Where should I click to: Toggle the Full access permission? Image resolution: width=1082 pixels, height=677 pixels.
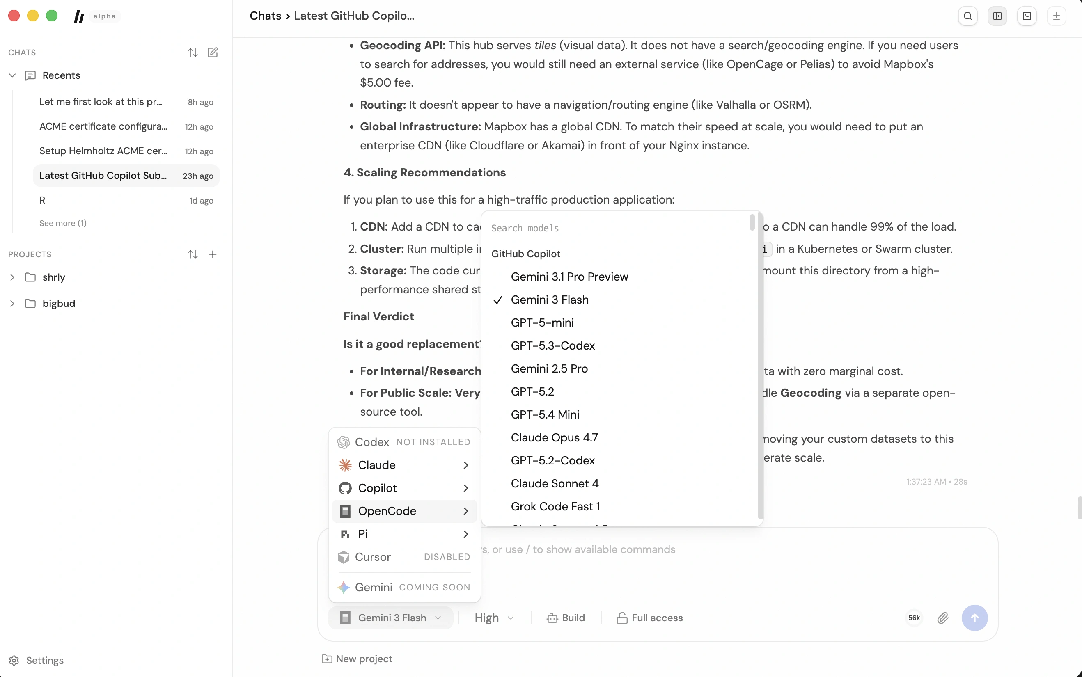649,618
